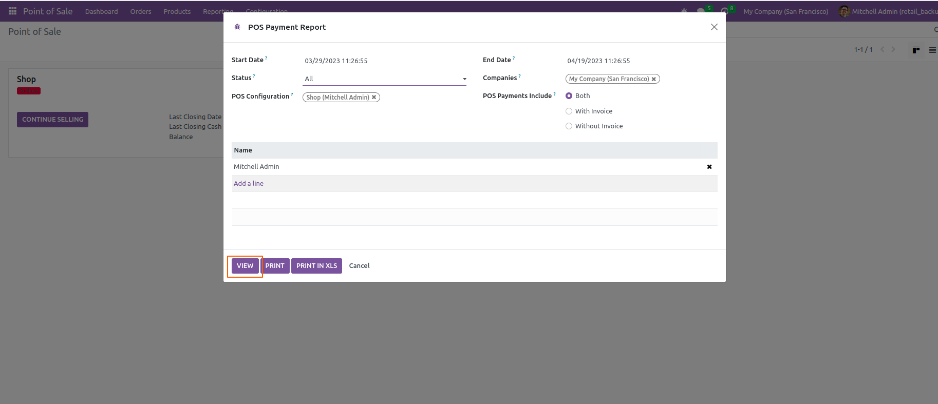Switch to list view icon
The height and width of the screenshot is (404, 938).
point(932,50)
